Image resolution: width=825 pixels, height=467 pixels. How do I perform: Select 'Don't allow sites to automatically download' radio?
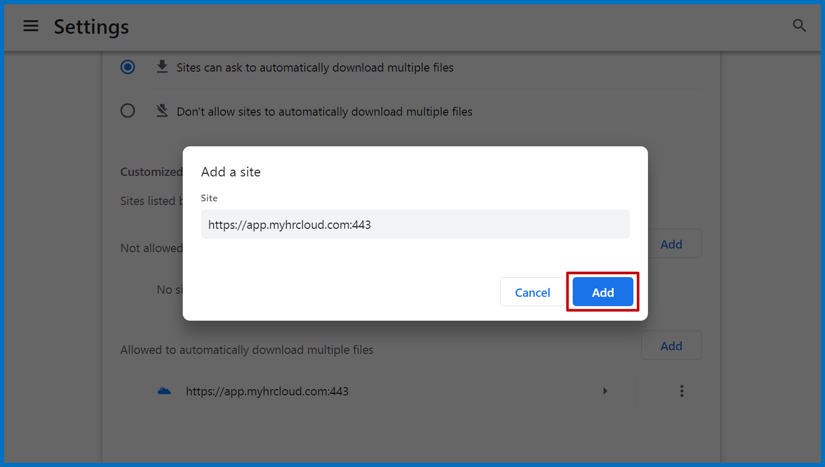point(128,111)
